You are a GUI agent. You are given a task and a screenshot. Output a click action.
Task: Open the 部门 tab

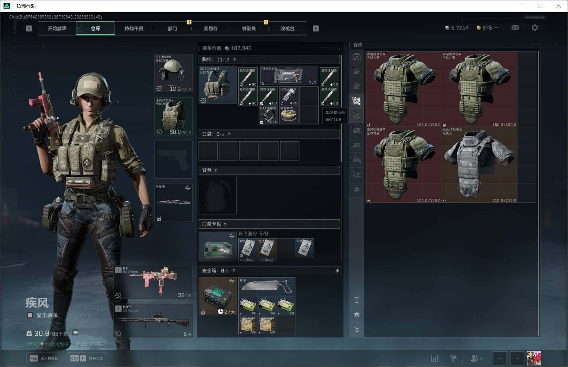(172, 28)
